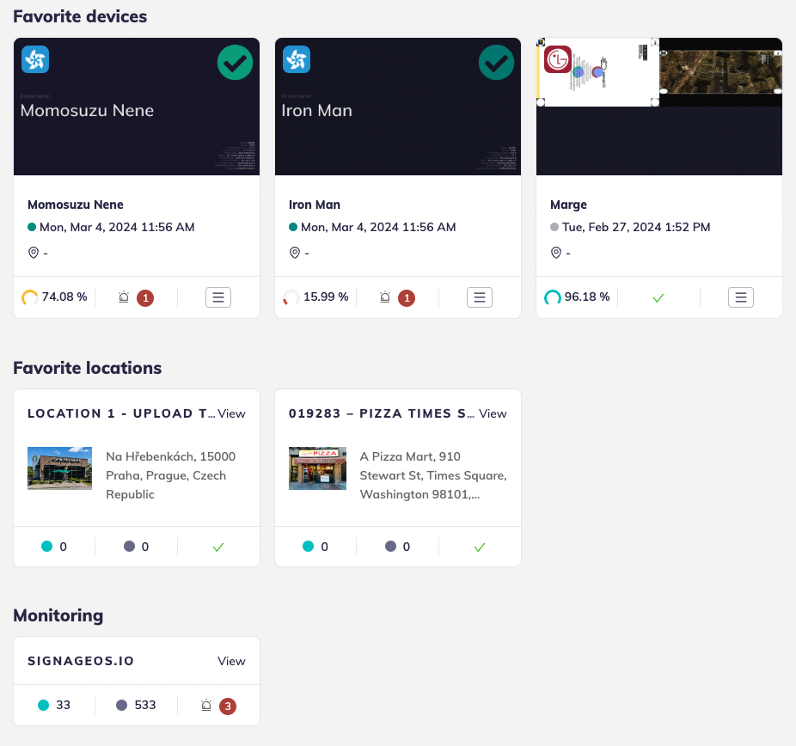Image resolution: width=796 pixels, height=746 pixels.
Task: Open the hamburger menu on Iron Man card
Action: (480, 297)
